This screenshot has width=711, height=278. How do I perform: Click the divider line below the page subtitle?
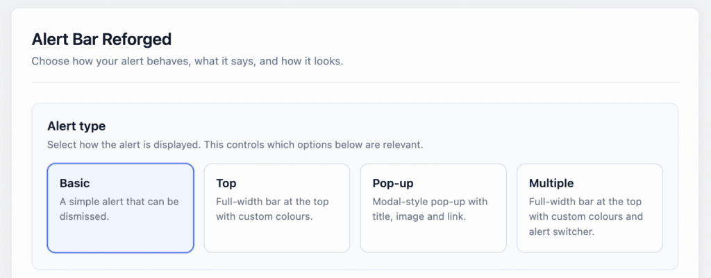(355, 82)
